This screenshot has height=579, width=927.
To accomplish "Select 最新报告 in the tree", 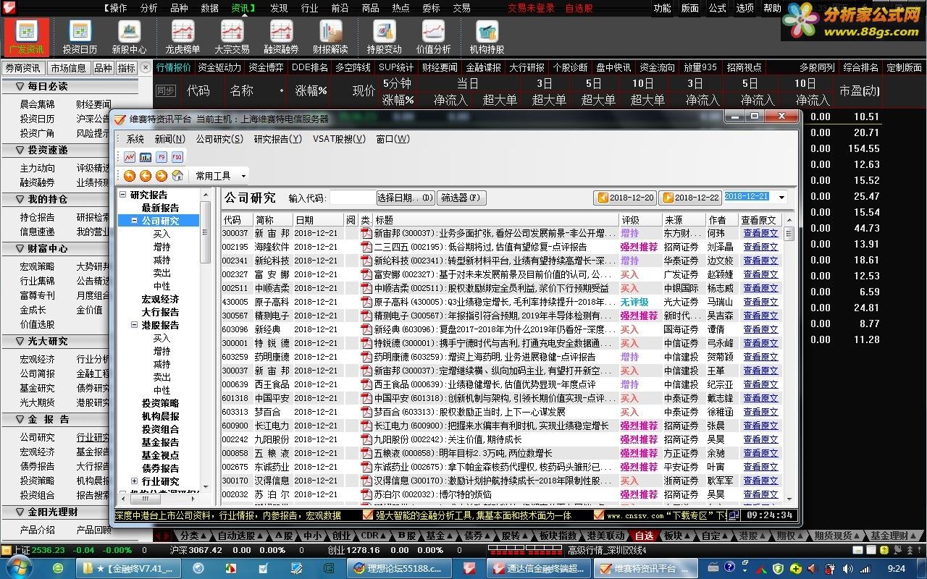I will tap(160, 208).
